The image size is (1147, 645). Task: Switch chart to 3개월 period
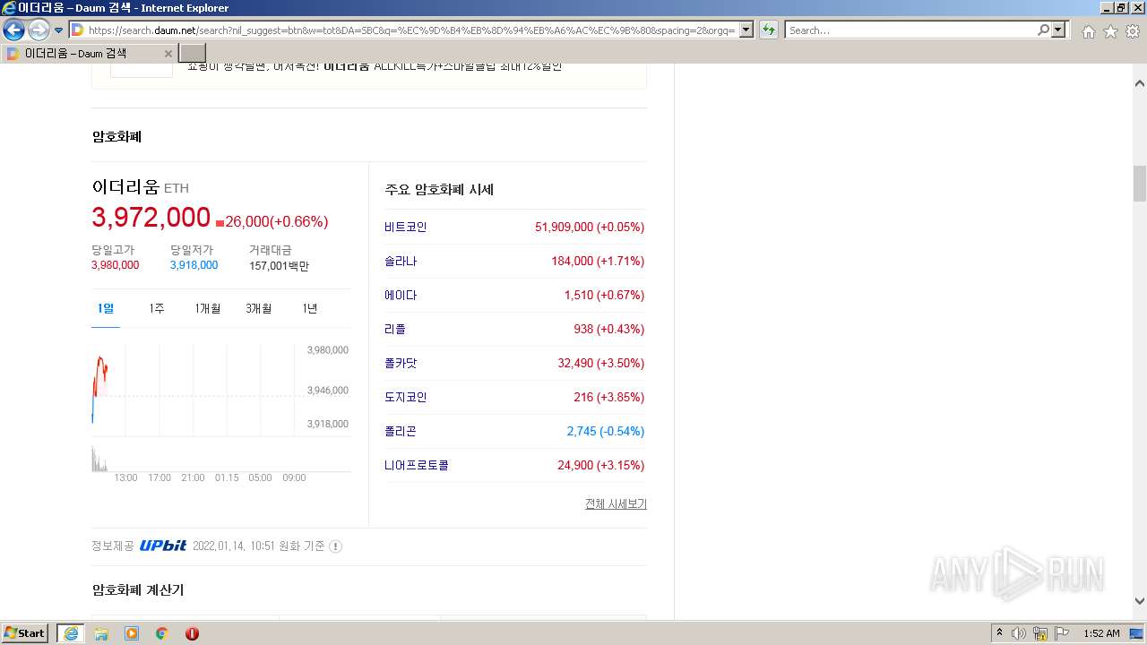point(259,309)
